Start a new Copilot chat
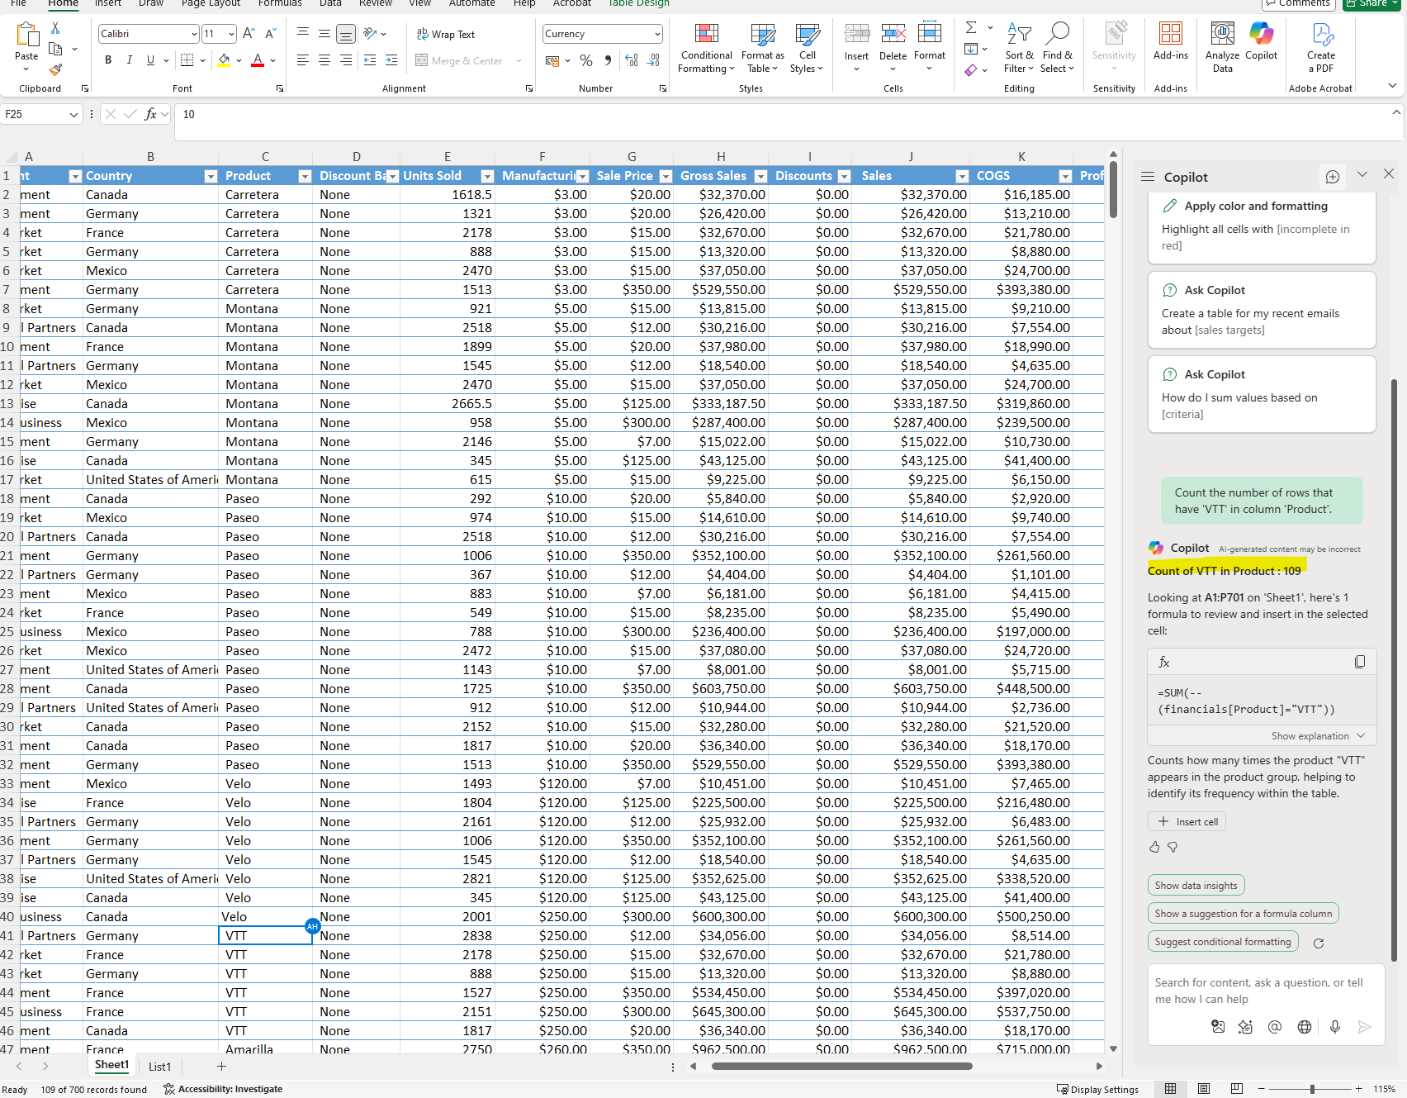 pos(1332,177)
